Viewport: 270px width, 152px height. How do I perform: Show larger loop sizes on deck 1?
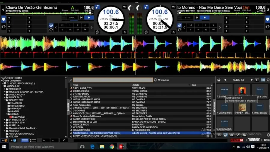tap(91, 27)
